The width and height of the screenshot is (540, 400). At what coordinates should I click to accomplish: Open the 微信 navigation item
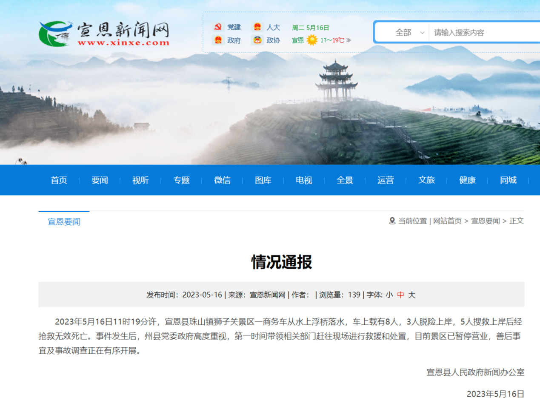(222, 180)
